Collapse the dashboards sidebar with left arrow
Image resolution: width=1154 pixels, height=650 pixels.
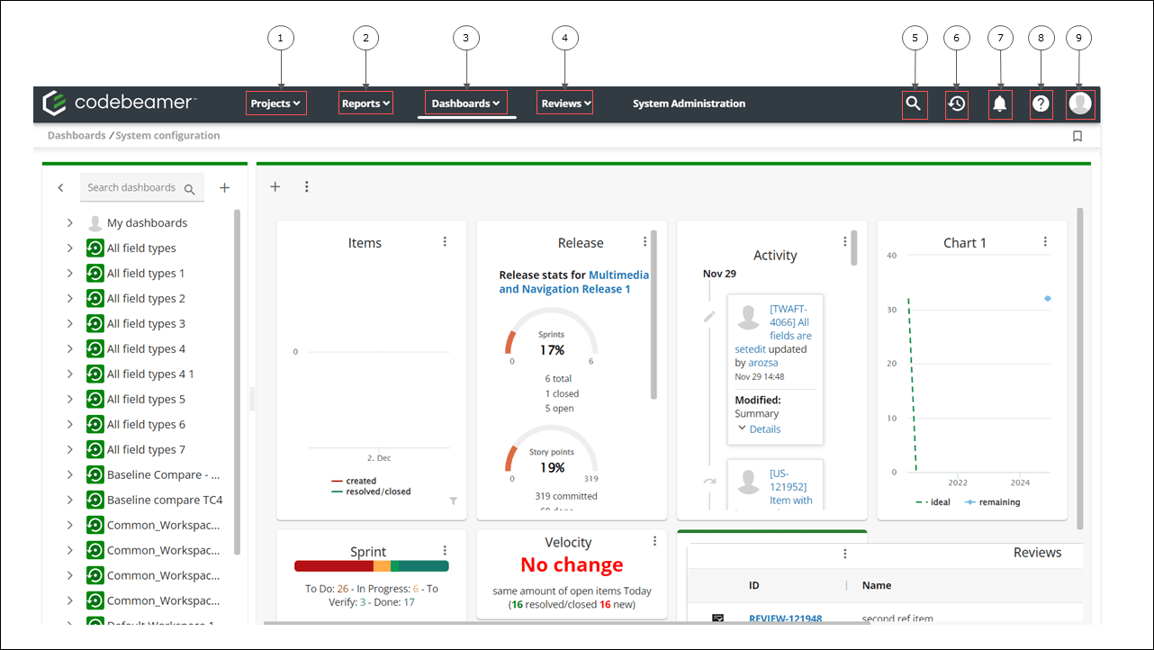(x=60, y=188)
